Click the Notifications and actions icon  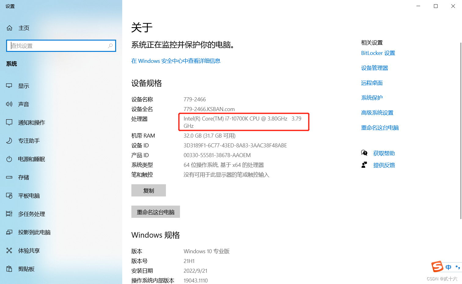tap(9, 122)
